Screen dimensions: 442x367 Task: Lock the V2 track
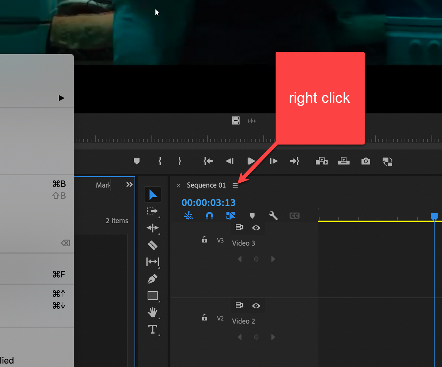pos(204,318)
